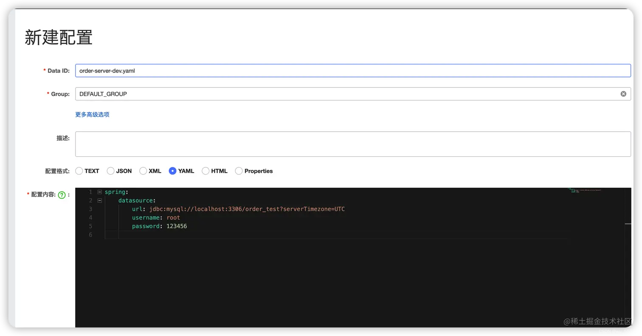Select the YAML format radio button
The height and width of the screenshot is (336, 642).
172,171
